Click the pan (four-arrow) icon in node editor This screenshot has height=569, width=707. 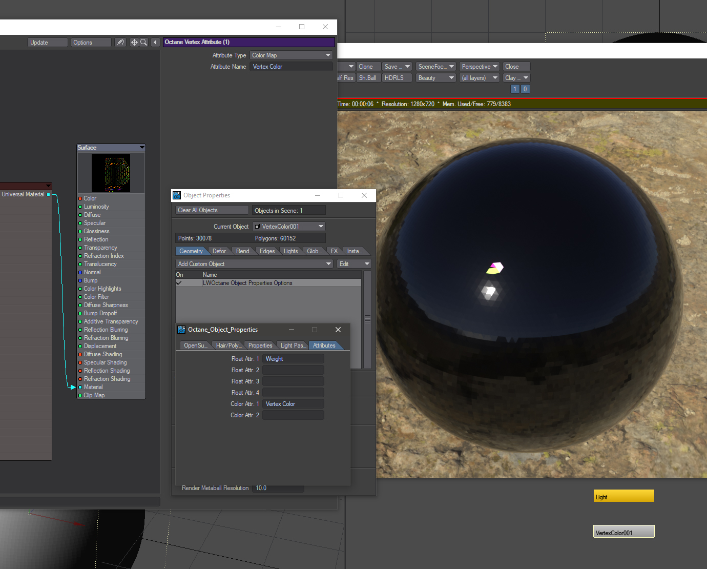click(x=134, y=43)
